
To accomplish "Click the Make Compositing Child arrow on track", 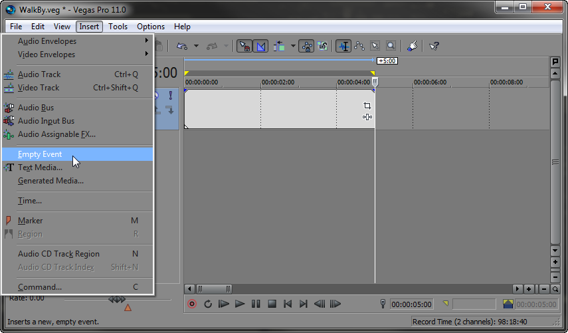I will click(x=171, y=110).
